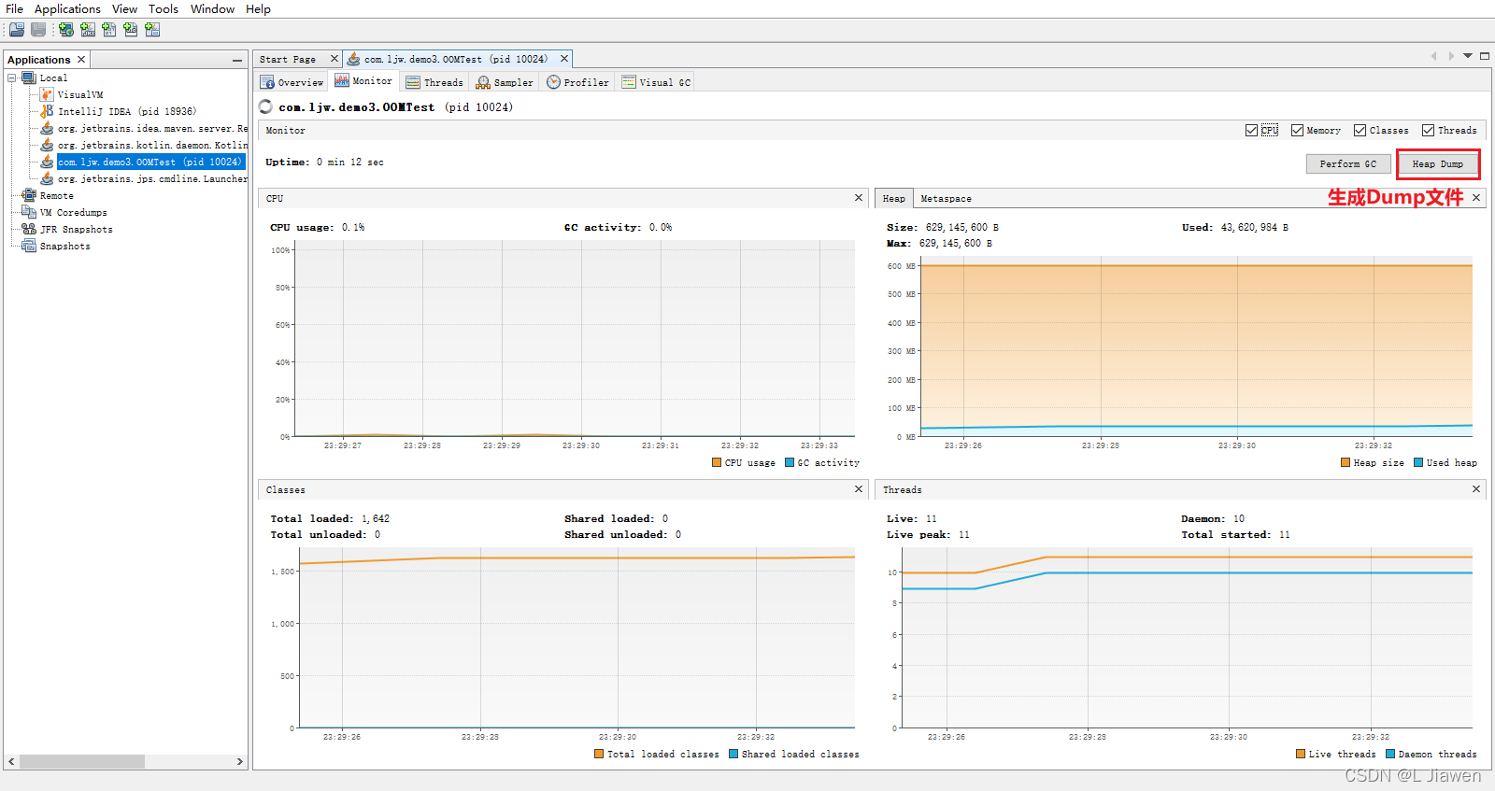Open the Help menu
1495x791 pixels.
click(258, 8)
